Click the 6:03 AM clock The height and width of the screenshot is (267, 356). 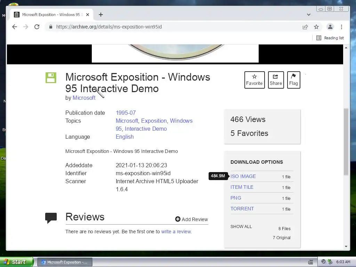tap(343, 262)
